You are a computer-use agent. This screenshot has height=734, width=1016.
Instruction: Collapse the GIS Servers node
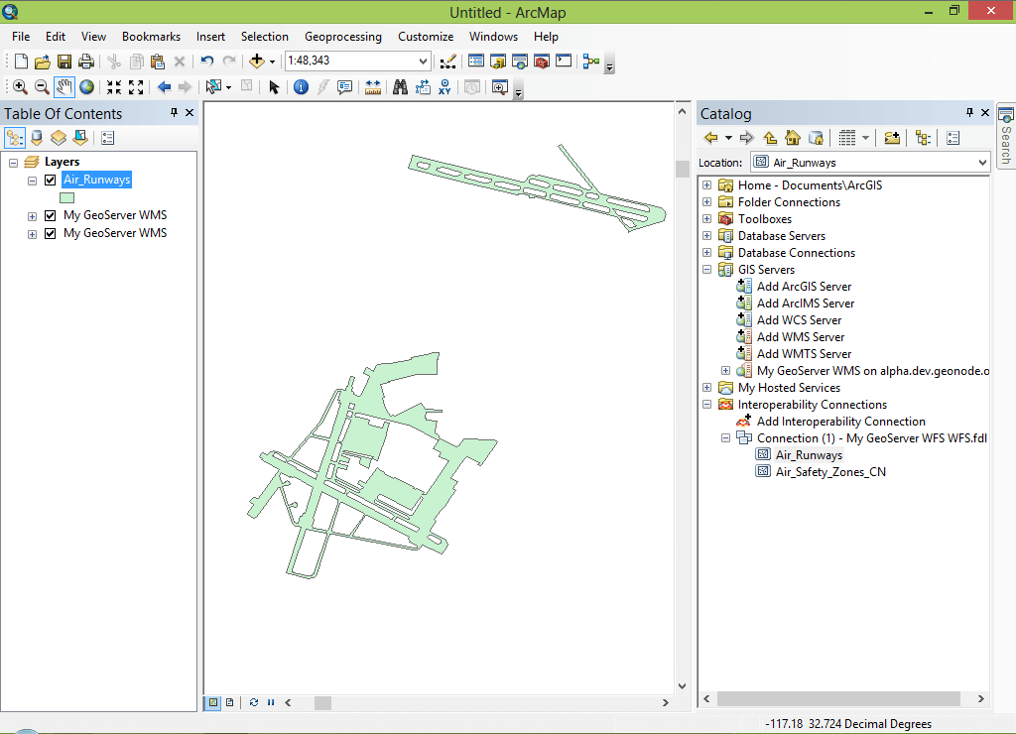[706, 270]
